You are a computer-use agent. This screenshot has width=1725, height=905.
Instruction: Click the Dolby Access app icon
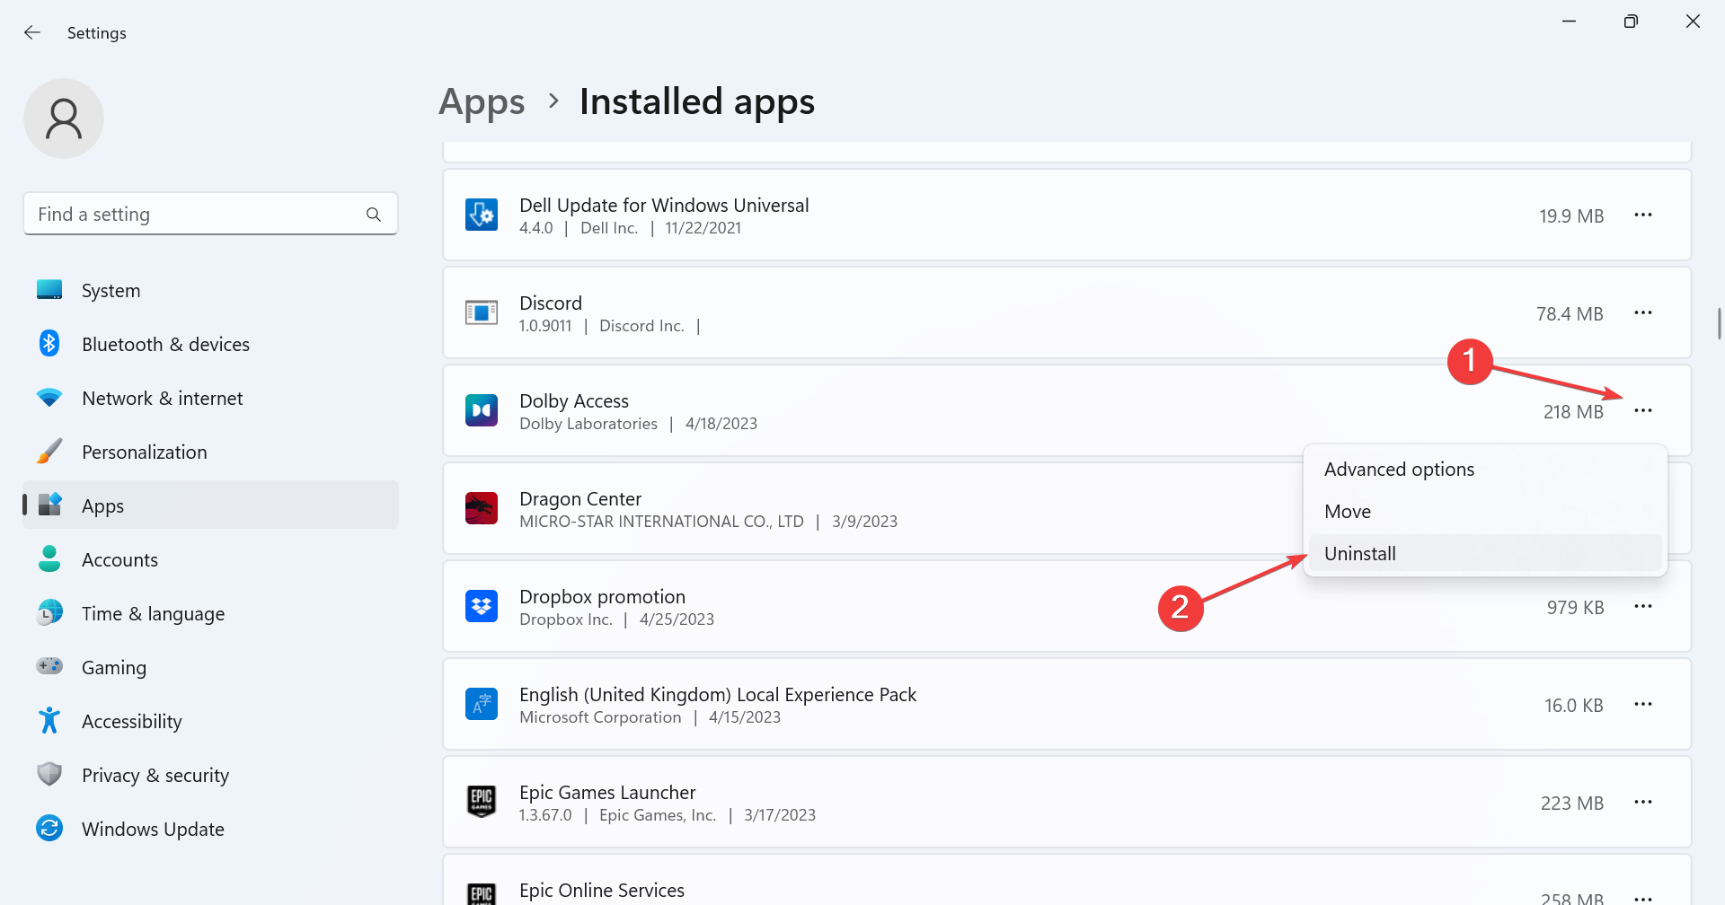[x=482, y=411]
